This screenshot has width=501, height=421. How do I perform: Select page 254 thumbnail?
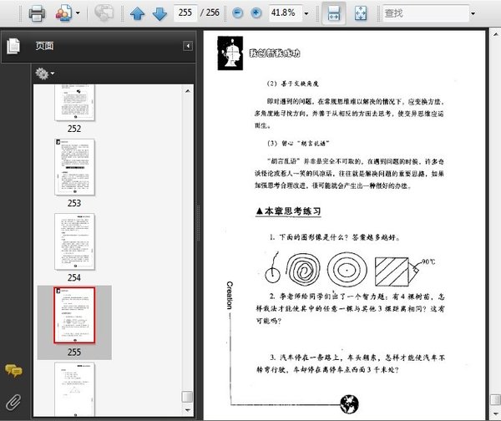click(x=74, y=241)
